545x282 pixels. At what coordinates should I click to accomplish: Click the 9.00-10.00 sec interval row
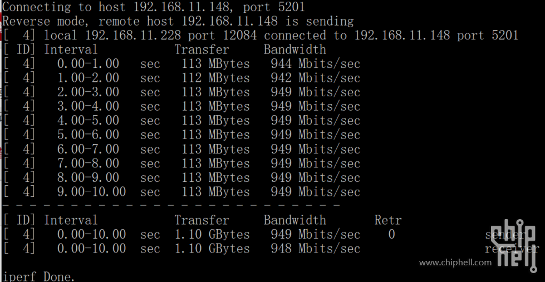182,192
